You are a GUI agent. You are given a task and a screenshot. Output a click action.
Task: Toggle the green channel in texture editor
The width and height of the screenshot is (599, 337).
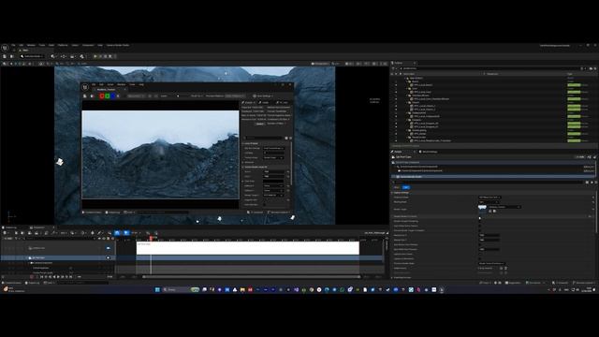pos(108,95)
